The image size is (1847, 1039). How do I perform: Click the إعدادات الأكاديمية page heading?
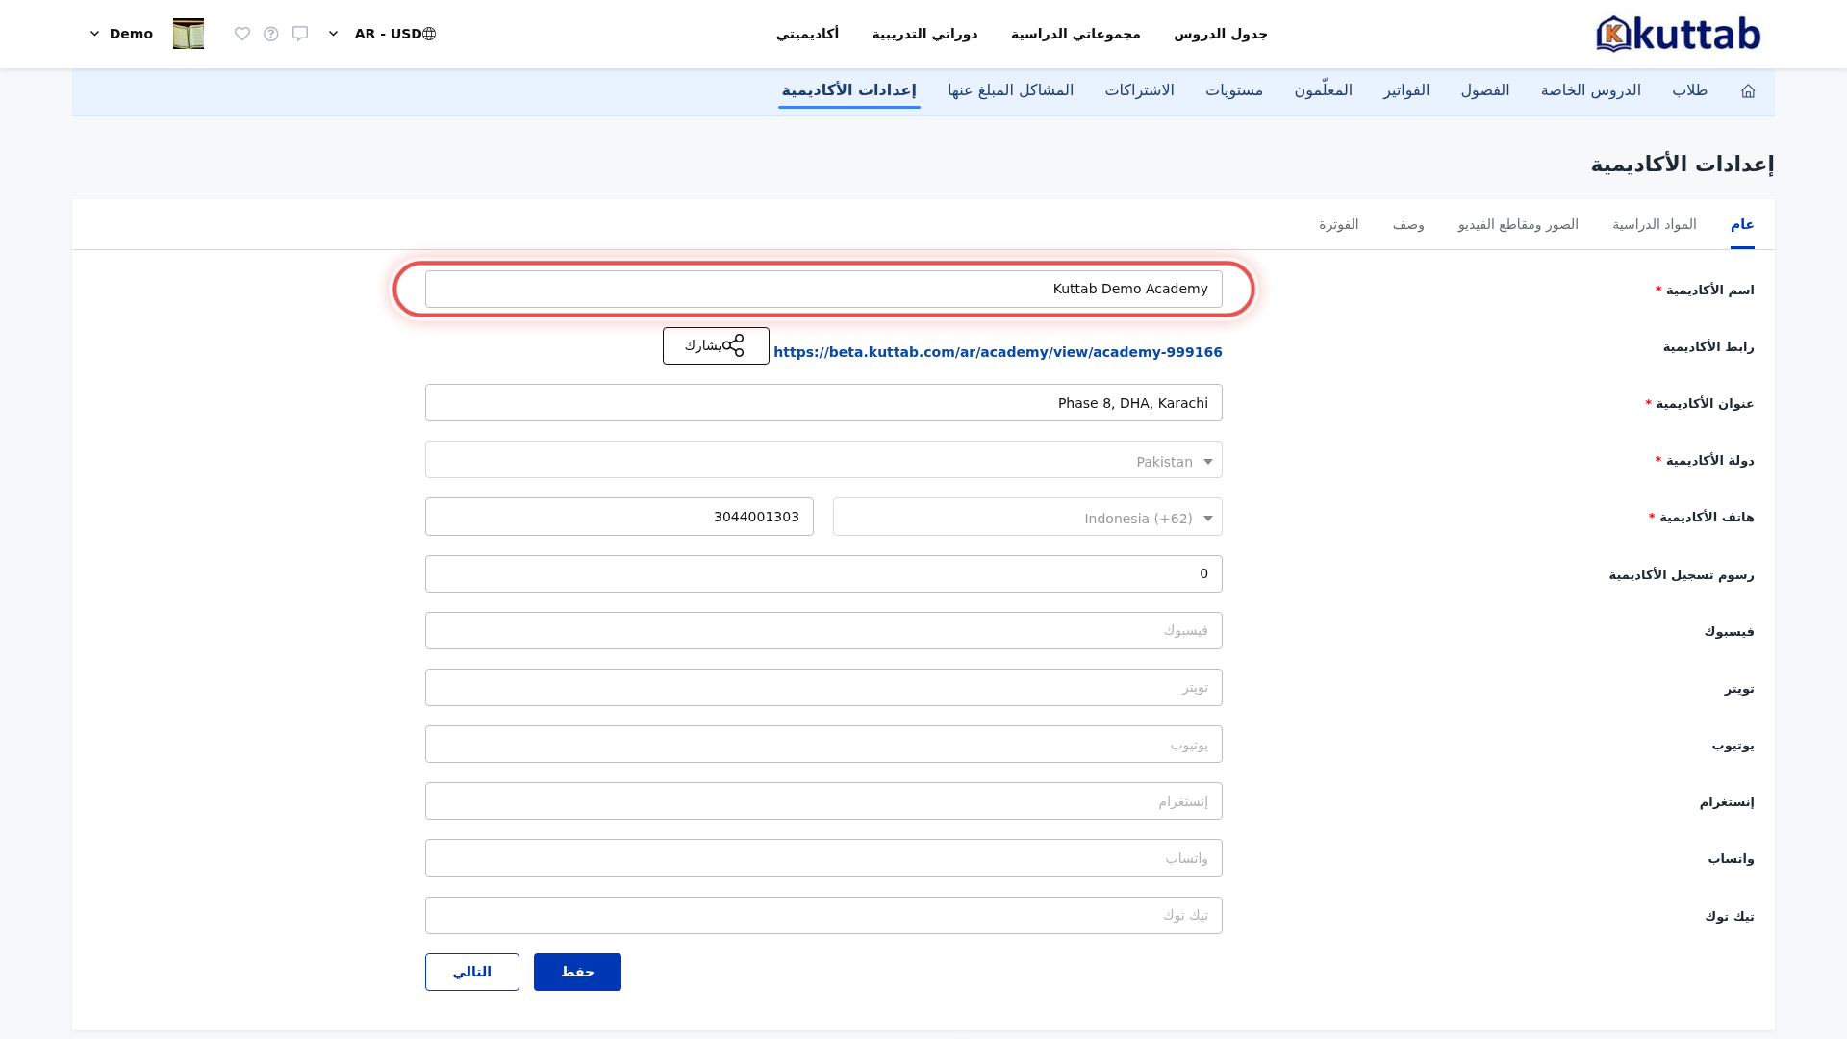pos(1683,164)
